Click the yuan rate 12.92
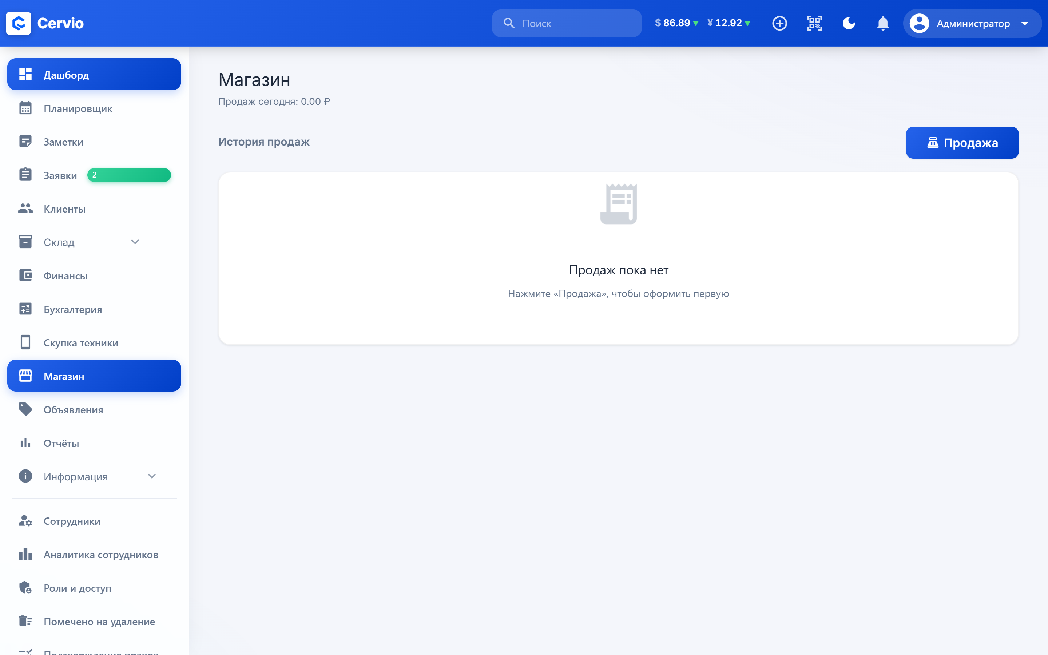The width and height of the screenshot is (1048, 655). [729, 23]
